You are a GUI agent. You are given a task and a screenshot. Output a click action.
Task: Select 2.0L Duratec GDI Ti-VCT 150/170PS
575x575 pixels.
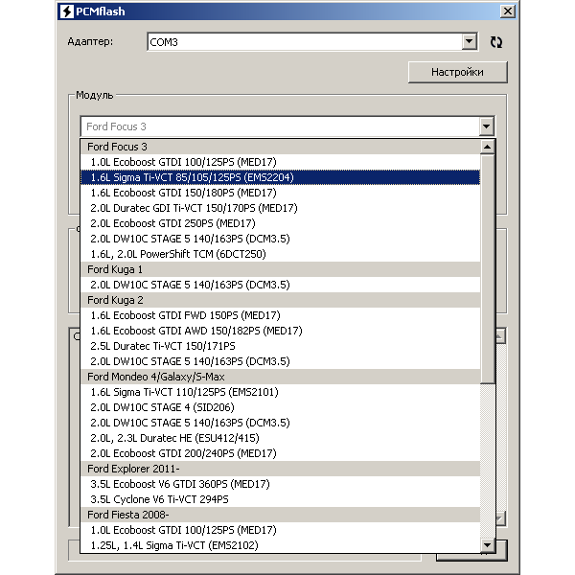coord(280,208)
